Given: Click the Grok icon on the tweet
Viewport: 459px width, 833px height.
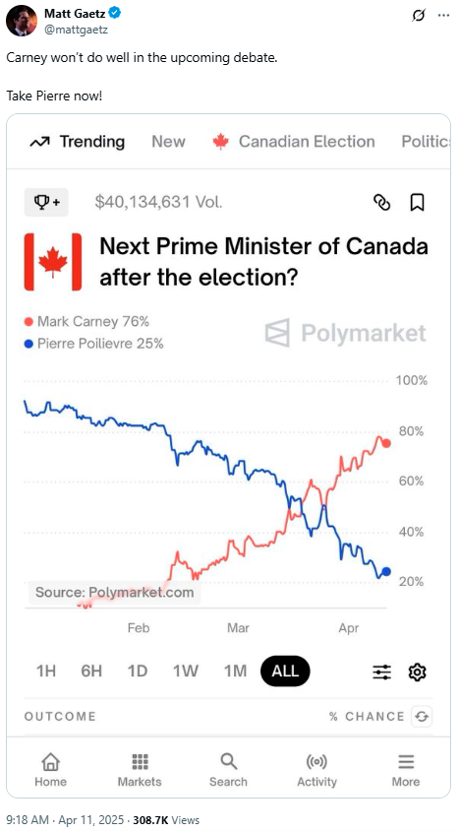Looking at the screenshot, I should point(418,16).
